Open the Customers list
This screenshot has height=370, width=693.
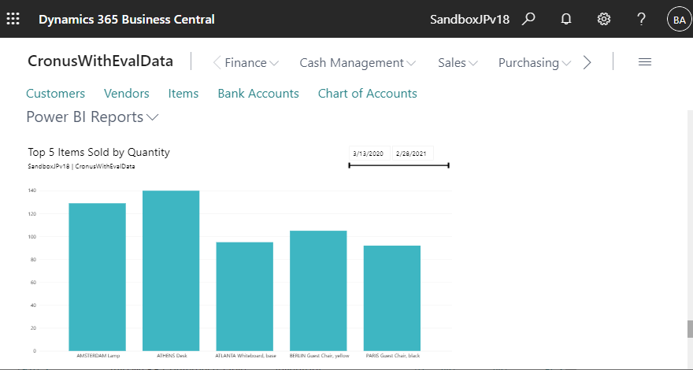click(55, 93)
